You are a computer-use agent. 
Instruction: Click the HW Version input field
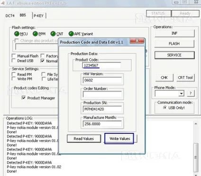102,80
